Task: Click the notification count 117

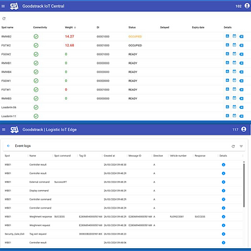Action: (x=235, y=130)
